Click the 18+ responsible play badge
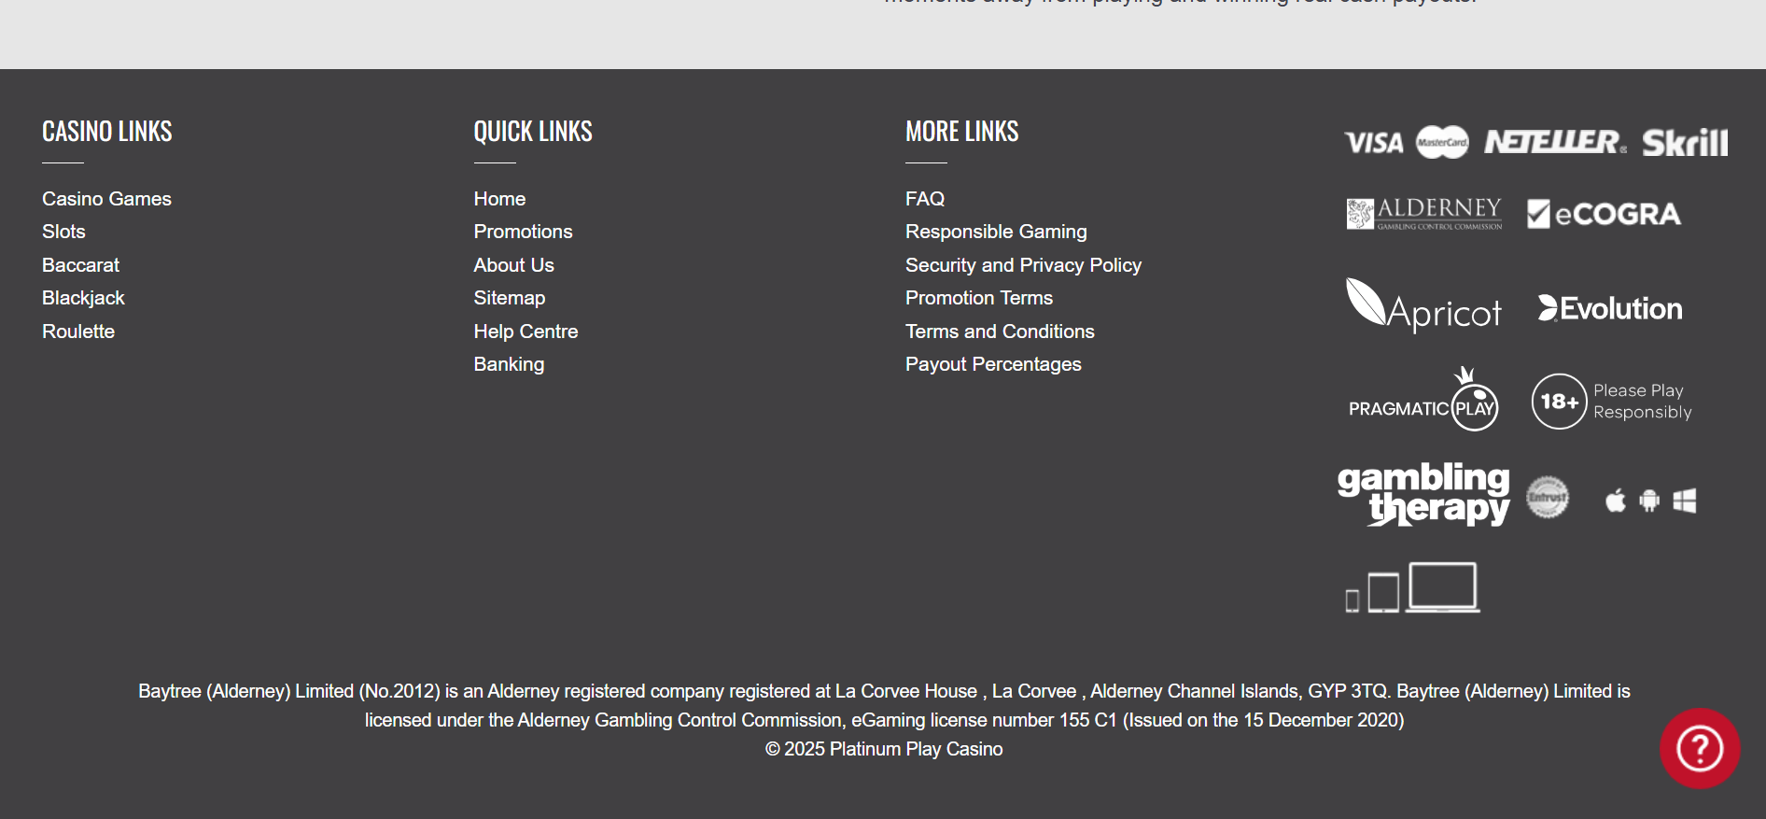 pyautogui.click(x=1611, y=402)
